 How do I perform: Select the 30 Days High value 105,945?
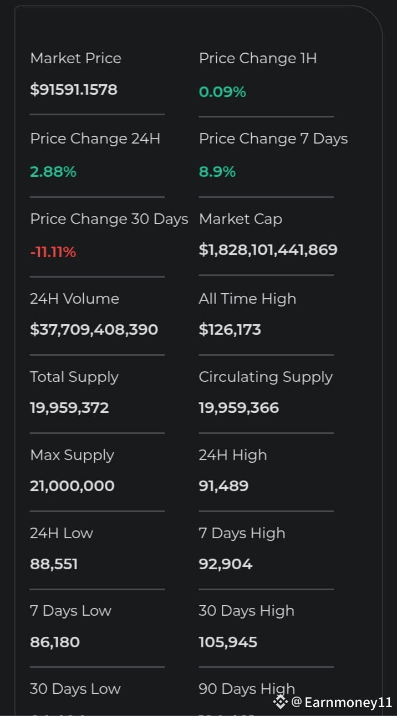pos(228,642)
